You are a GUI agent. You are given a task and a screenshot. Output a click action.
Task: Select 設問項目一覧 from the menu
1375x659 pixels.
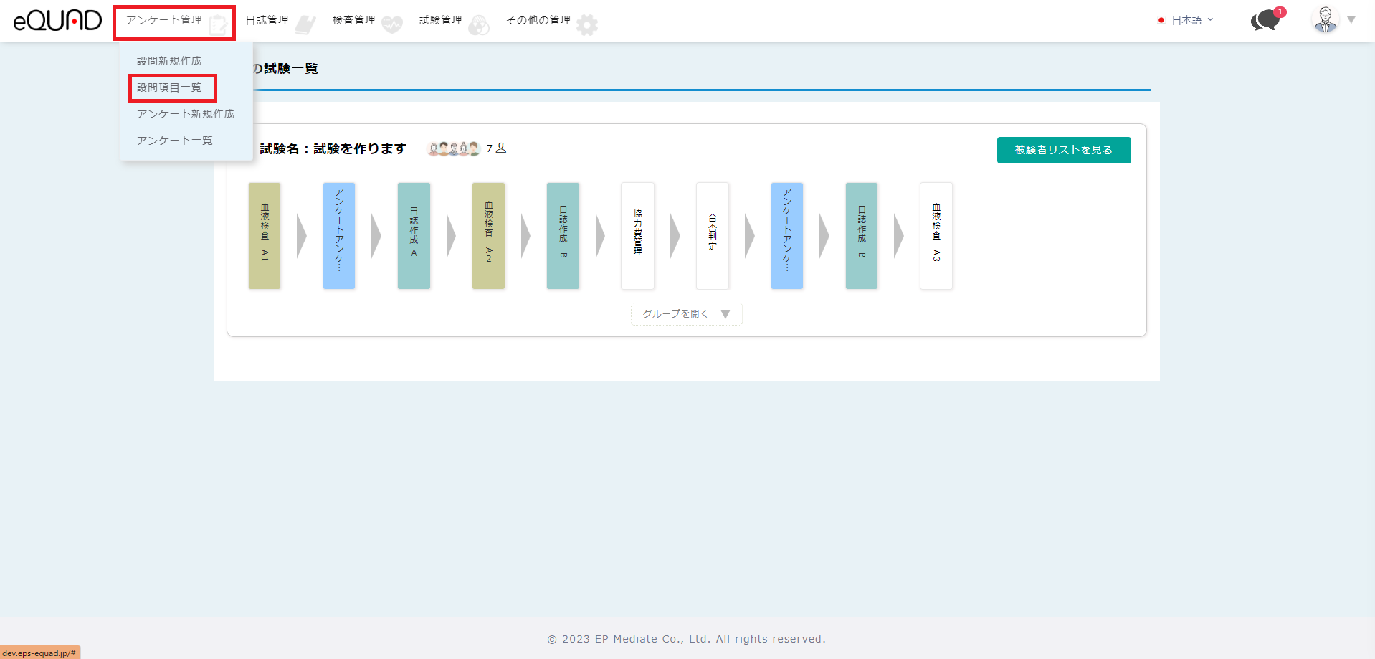(169, 87)
